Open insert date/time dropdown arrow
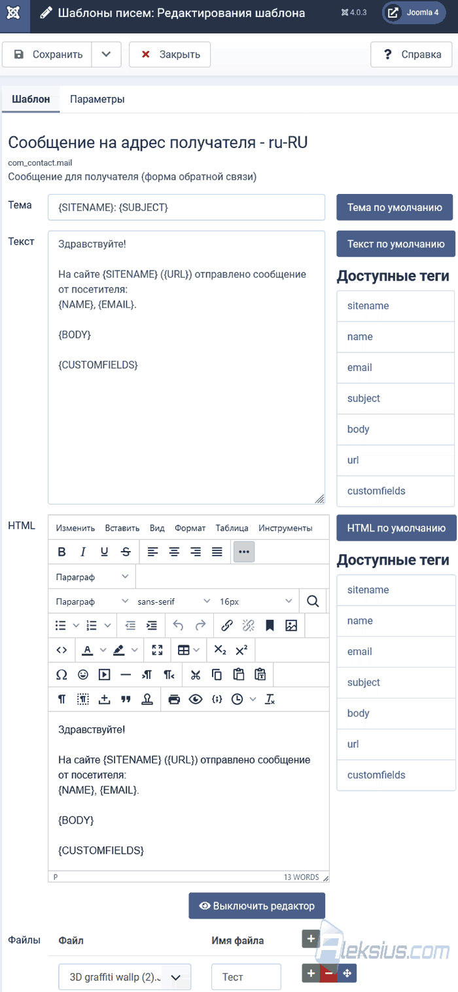The height and width of the screenshot is (992, 458). click(x=253, y=699)
